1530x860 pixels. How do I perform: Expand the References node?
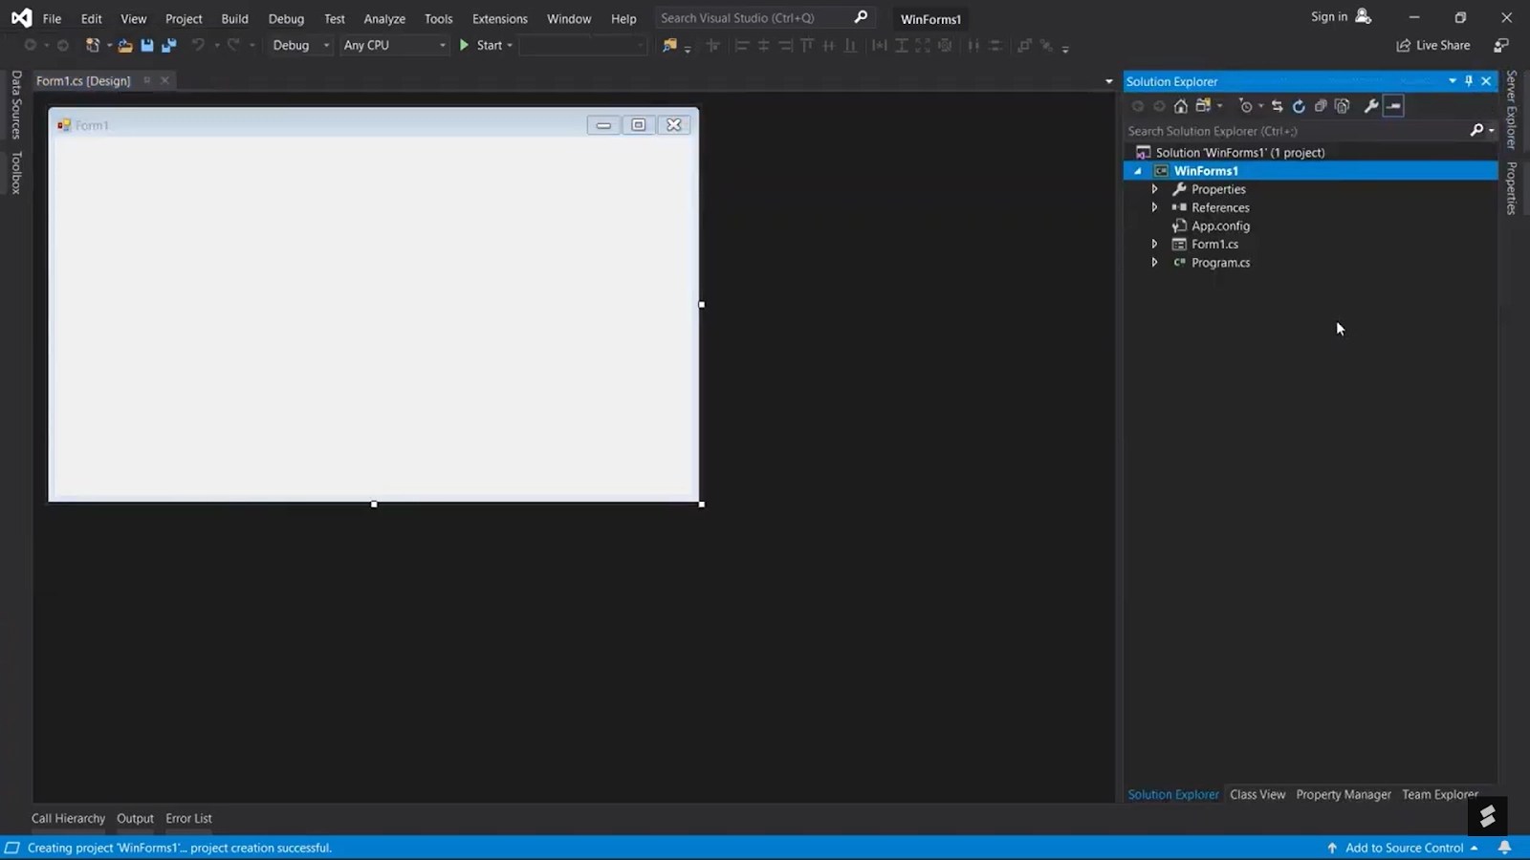[1154, 207]
